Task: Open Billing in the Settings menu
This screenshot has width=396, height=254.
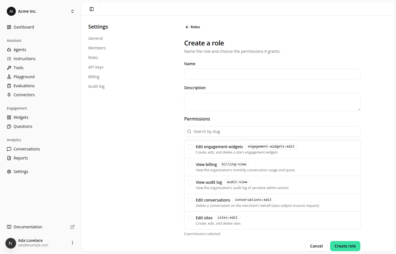Action: point(94,77)
